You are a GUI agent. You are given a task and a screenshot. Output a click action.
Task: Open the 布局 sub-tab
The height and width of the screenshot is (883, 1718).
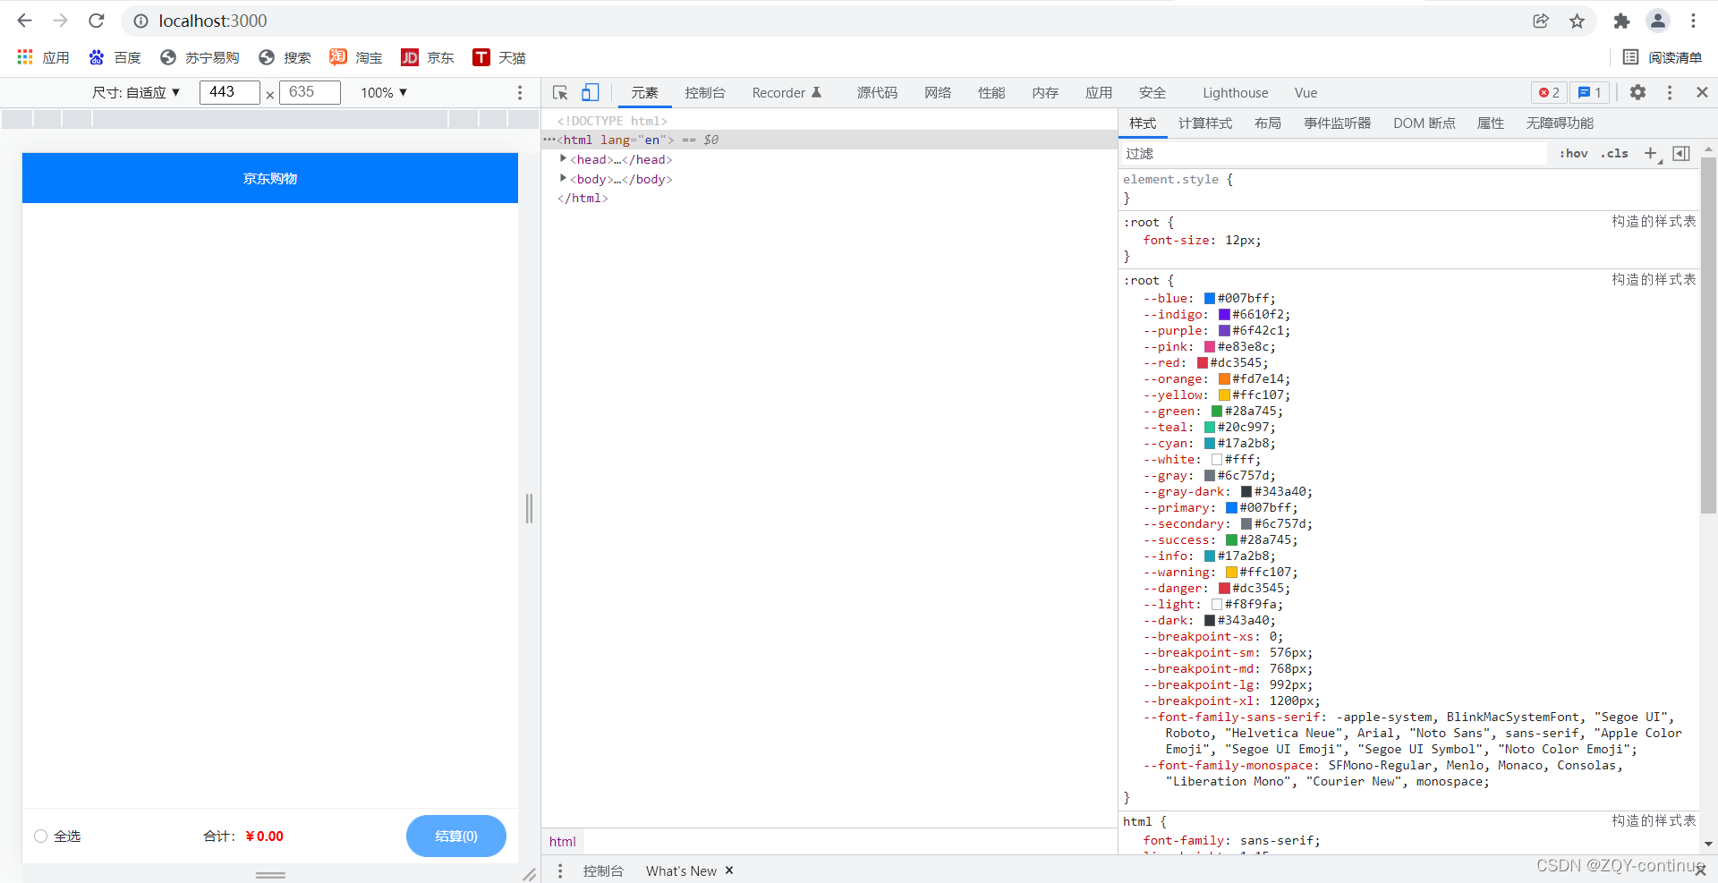coord(1267,123)
